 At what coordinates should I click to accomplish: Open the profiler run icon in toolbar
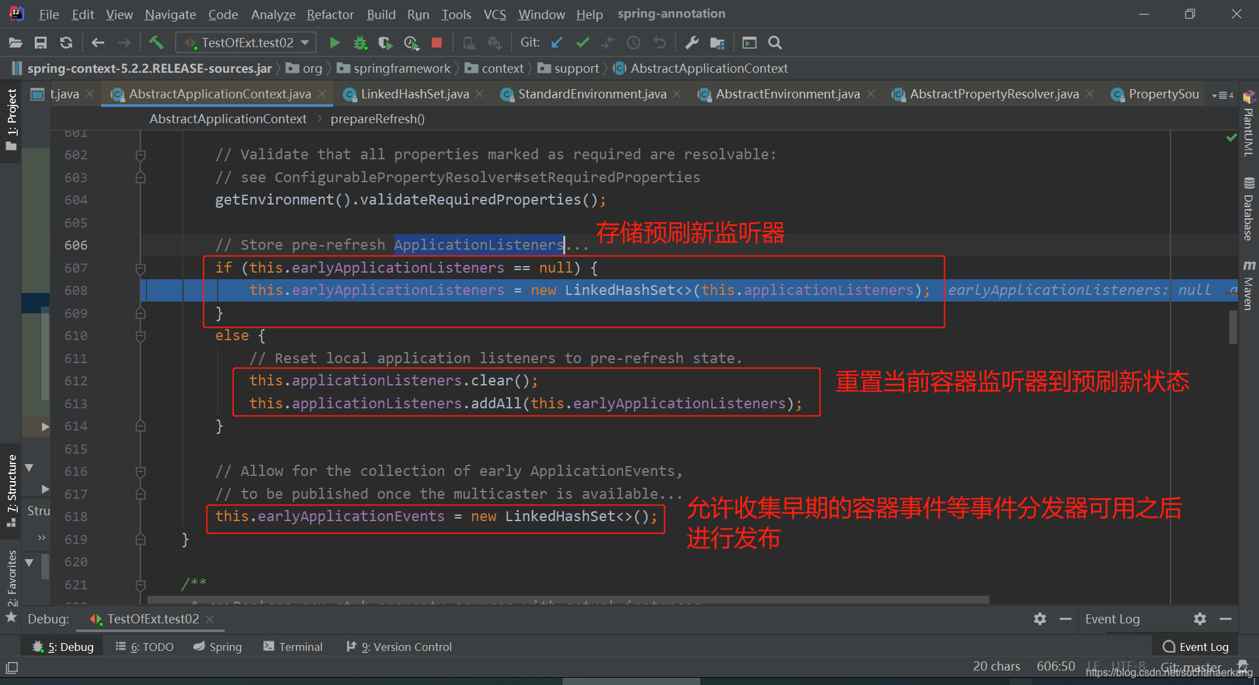(x=411, y=43)
